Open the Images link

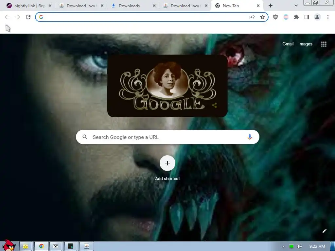point(305,44)
